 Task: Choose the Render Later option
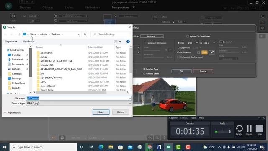[144, 73]
